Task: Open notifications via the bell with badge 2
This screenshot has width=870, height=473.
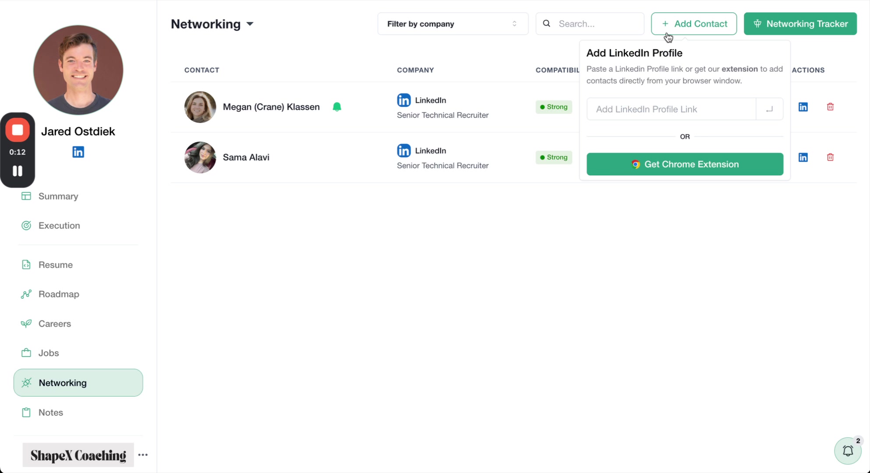Action: [848, 451]
